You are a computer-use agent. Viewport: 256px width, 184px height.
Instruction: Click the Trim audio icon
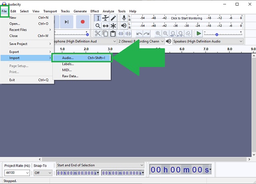[121, 33]
